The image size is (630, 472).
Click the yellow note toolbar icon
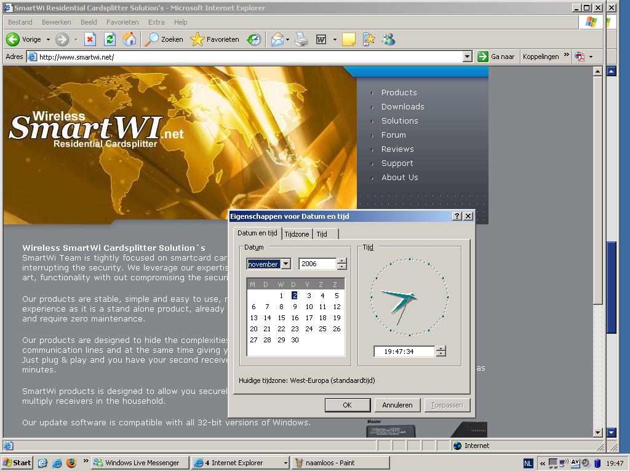[x=349, y=39]
